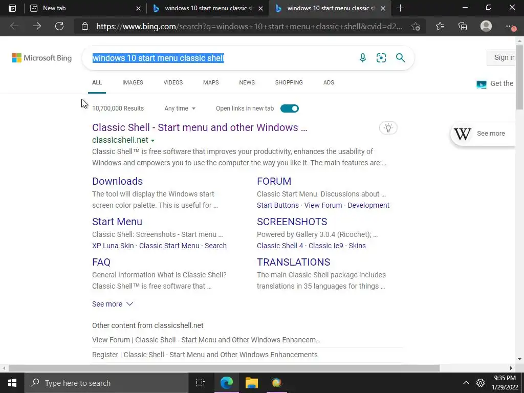Click the magnifier search button in Bing
Image resolution: width=524 pixels, height=393 pixels.
click(400, 58)
